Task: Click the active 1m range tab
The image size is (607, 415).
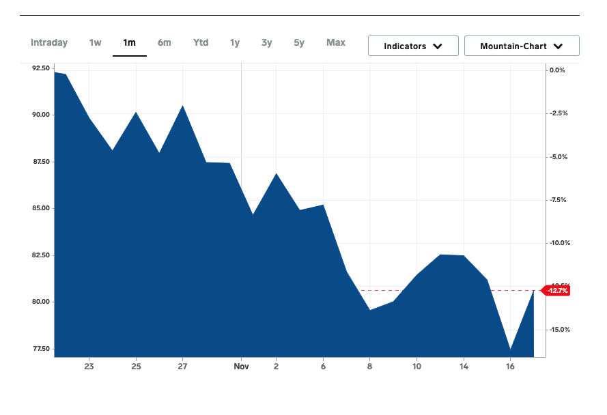Action: click(x=129, y=43)
